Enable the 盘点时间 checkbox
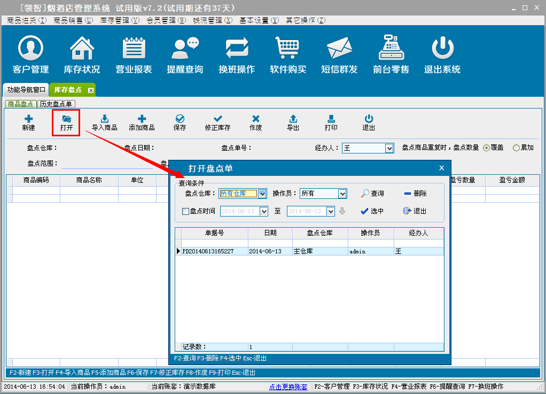Screen dimensions: 546x394 (186, 211)
